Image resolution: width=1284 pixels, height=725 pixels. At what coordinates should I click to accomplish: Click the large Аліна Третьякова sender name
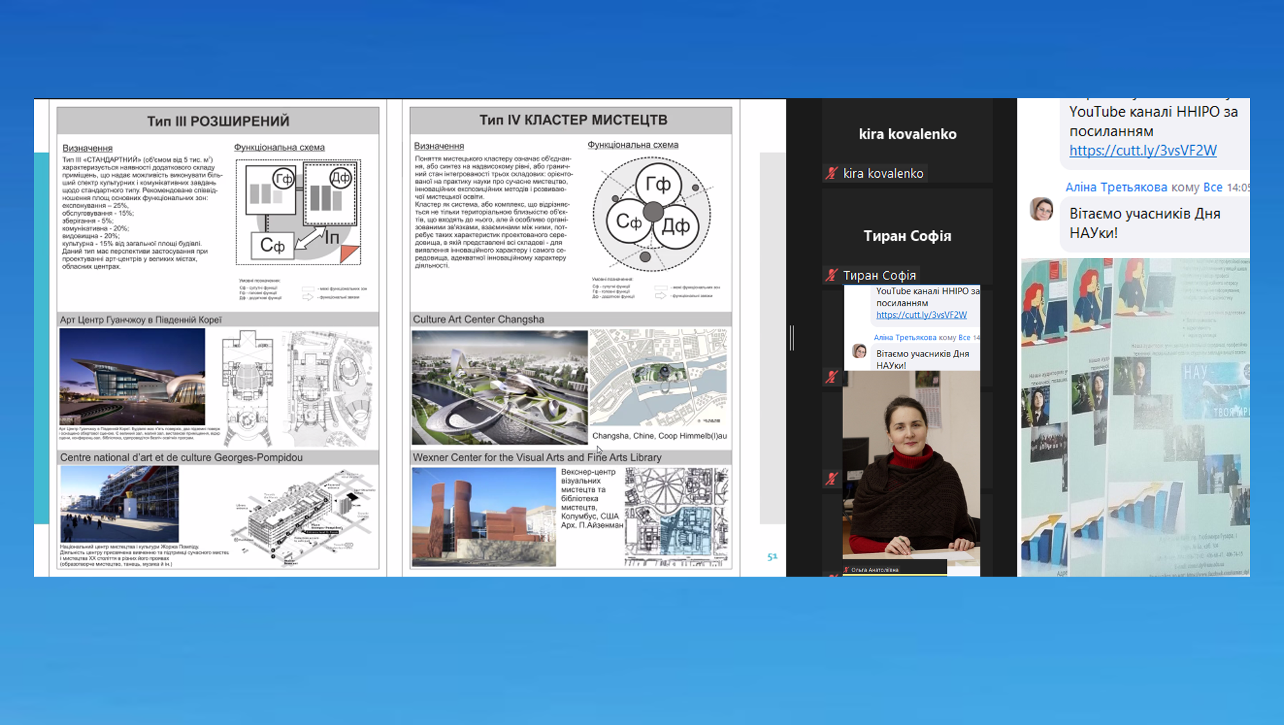1116,187
